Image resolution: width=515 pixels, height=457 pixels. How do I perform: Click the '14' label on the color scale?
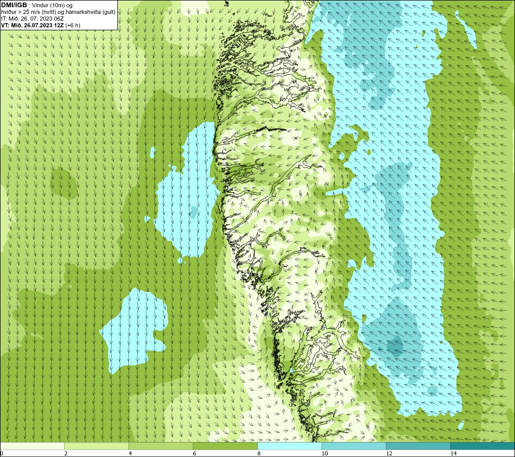pos(454,453)
